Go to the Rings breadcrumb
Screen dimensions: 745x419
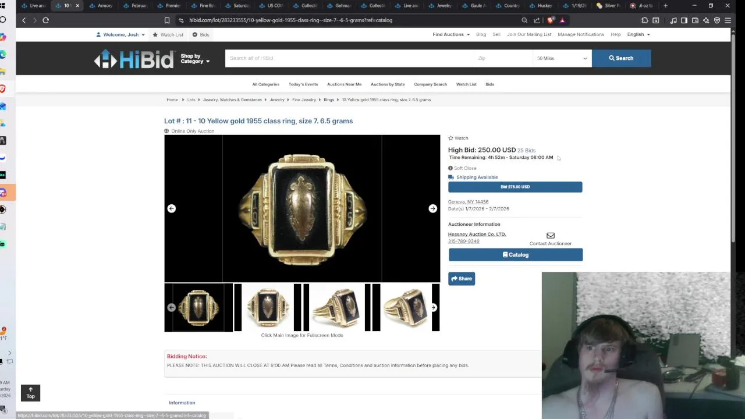click(x=329, y=100)
